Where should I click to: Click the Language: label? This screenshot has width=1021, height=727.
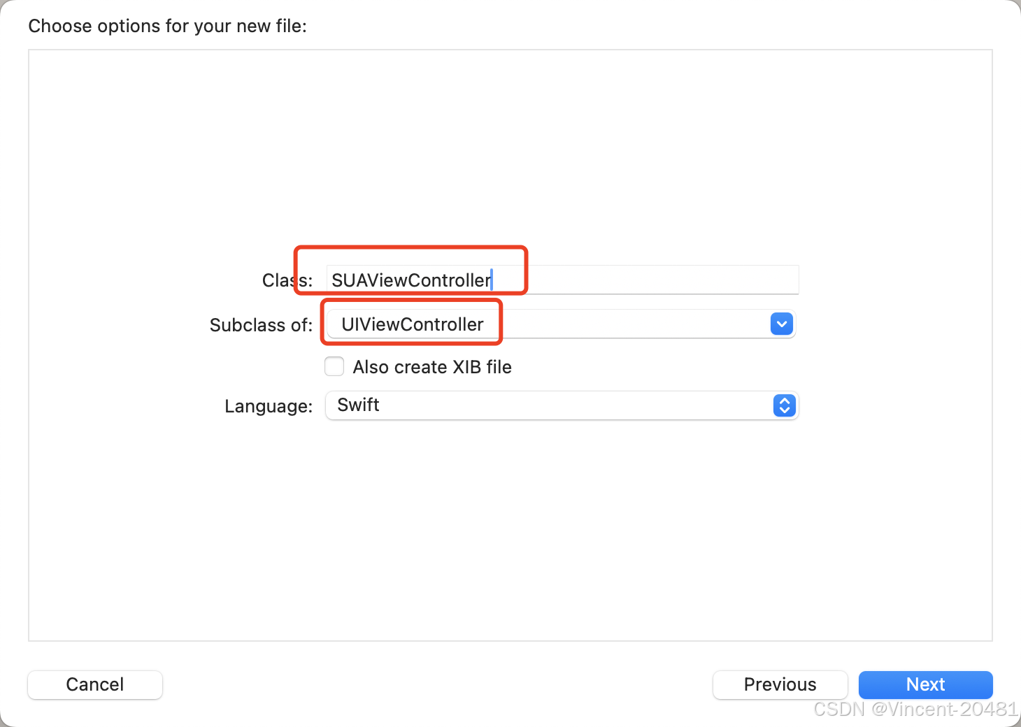269,406
